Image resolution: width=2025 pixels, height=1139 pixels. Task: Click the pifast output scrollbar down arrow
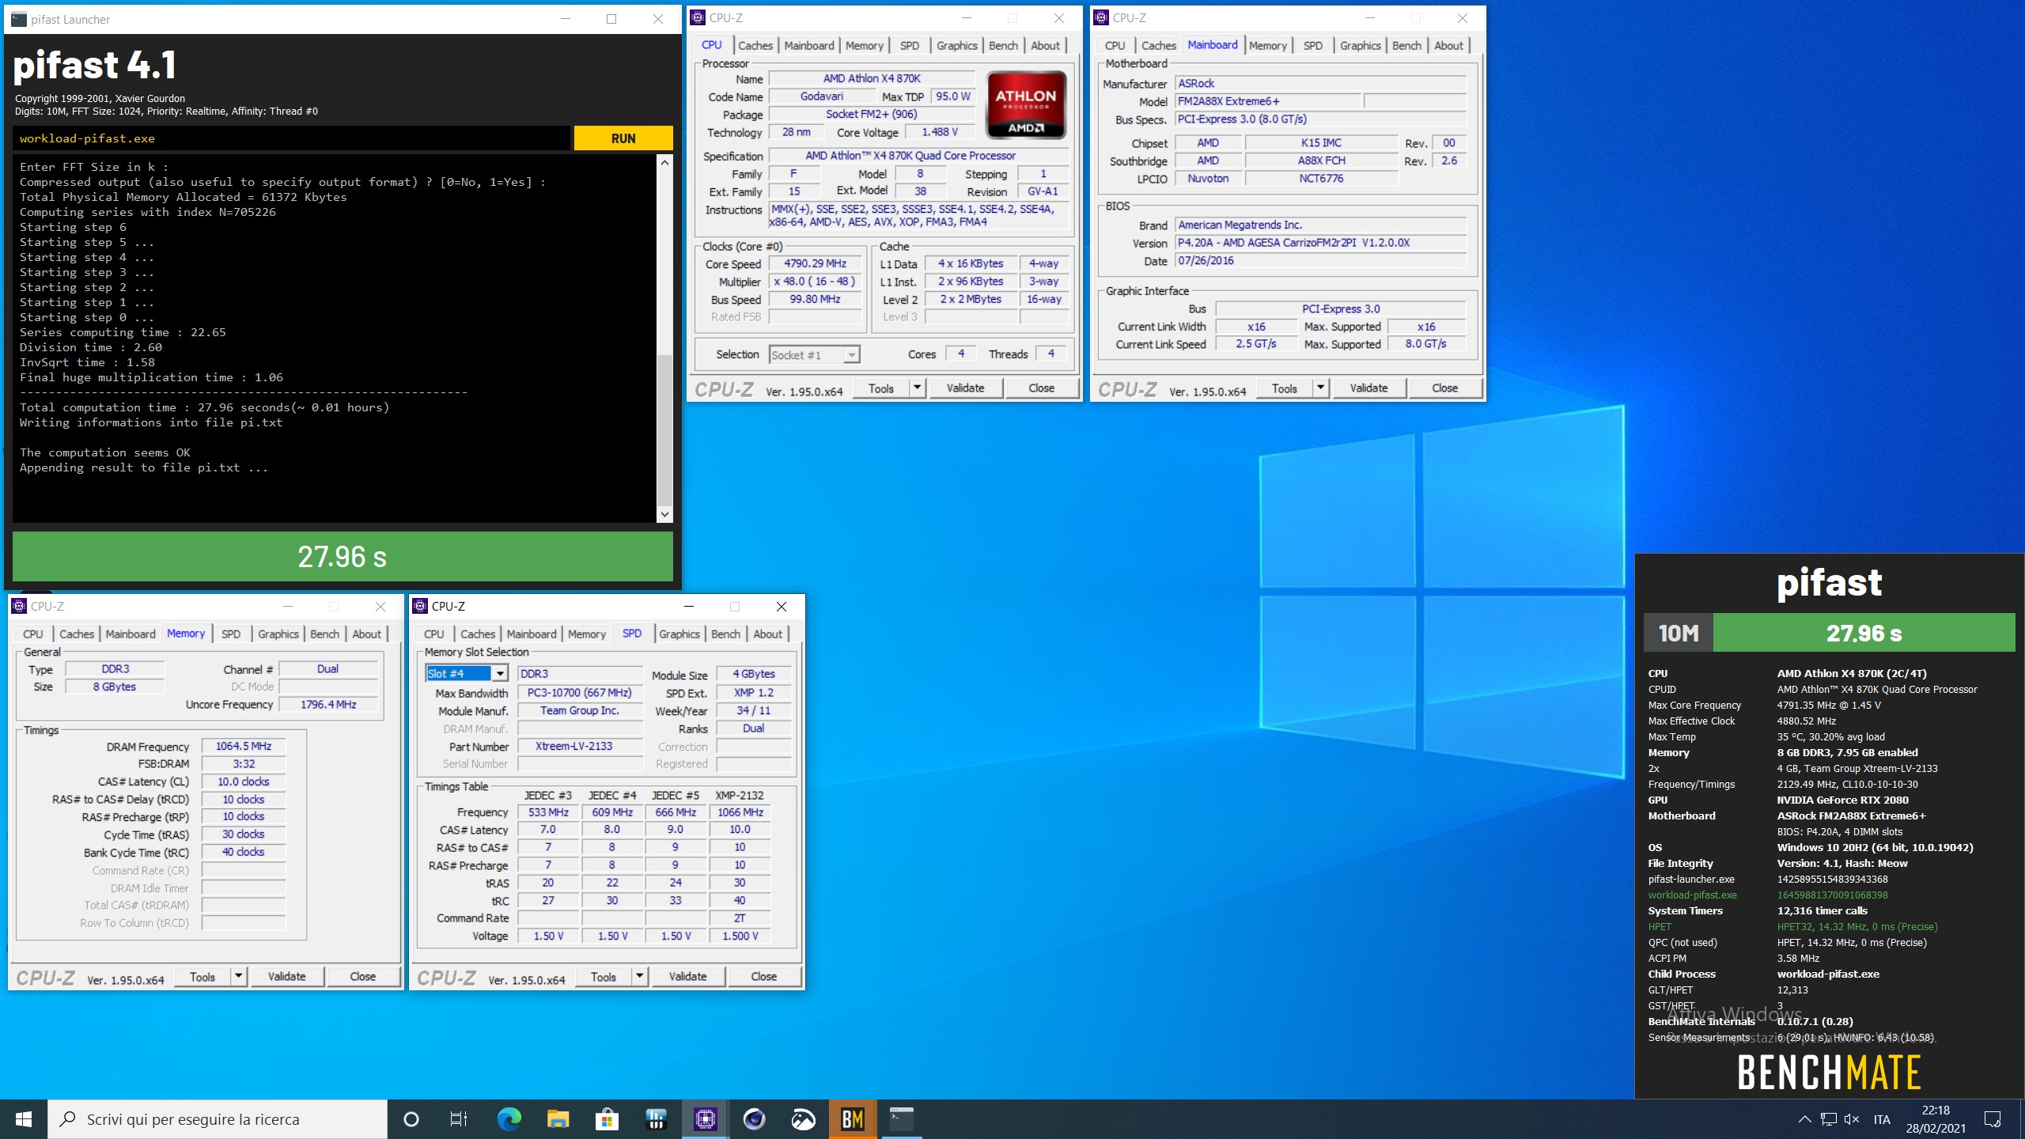664,514
